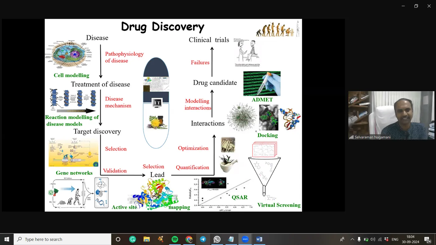Click the microphone tray icon
This screenshot has height=245, width=436.
[x=359, y=239]
